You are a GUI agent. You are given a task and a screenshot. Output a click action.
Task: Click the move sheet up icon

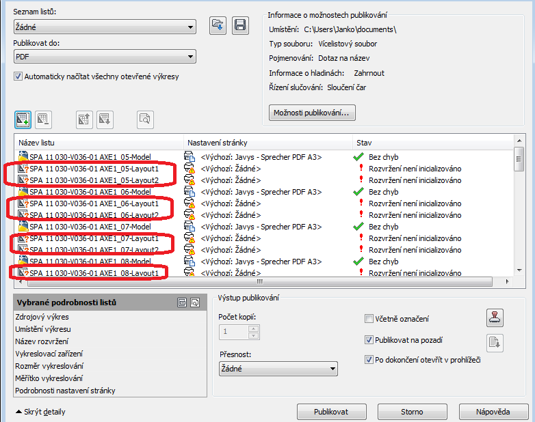pos(84,119)
